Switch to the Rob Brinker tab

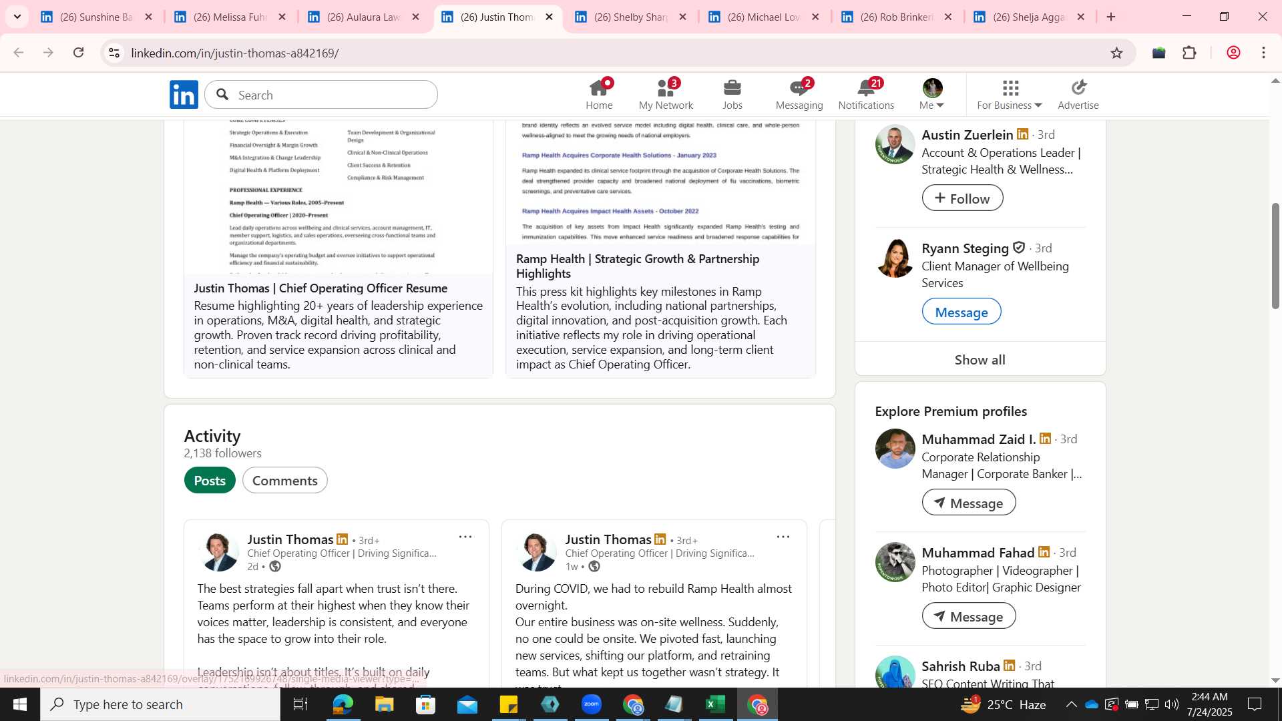[x=897, y=17]
